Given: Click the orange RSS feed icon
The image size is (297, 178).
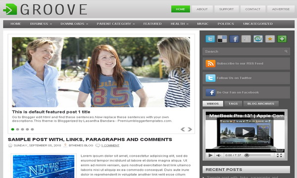Looking at the screenshot, I should coord(210,64).
